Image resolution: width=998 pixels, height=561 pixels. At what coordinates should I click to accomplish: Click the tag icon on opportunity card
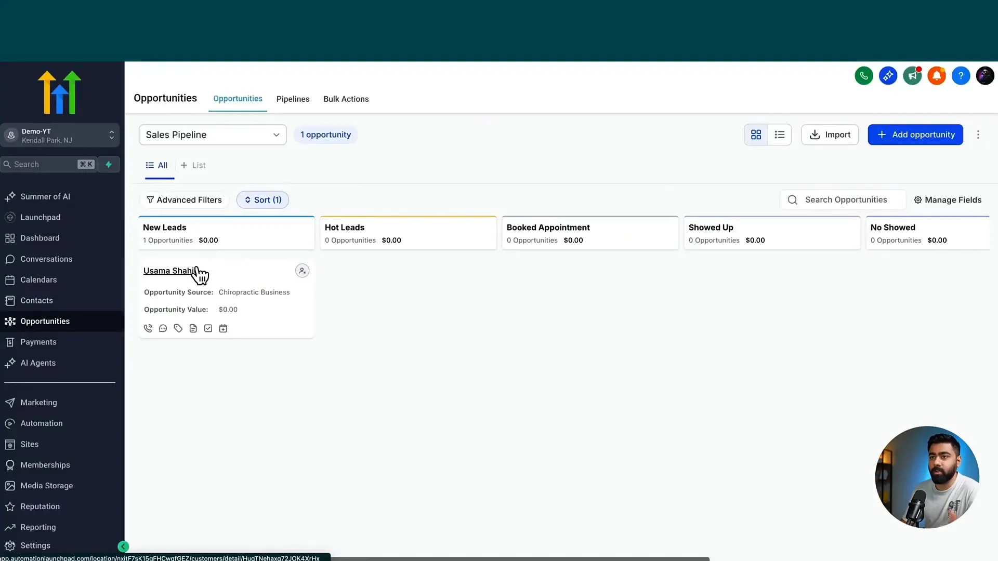pos(178,328)
